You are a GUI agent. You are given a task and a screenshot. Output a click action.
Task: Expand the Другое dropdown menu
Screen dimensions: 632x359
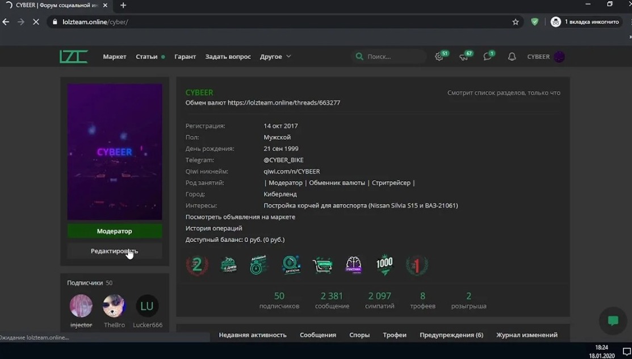click(275, 57)
